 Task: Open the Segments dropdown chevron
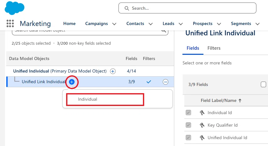click(258, 24)
